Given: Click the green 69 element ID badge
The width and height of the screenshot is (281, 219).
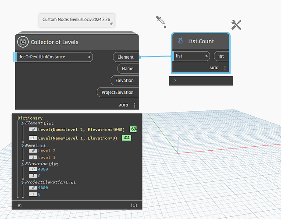Looking at the screenshot, I should (133, 129).
